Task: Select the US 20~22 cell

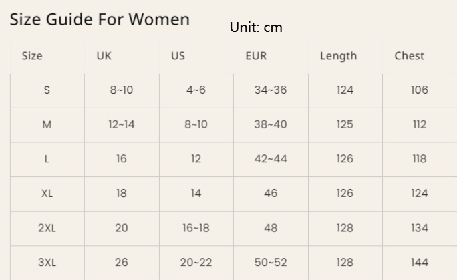Action: (196, 263)
